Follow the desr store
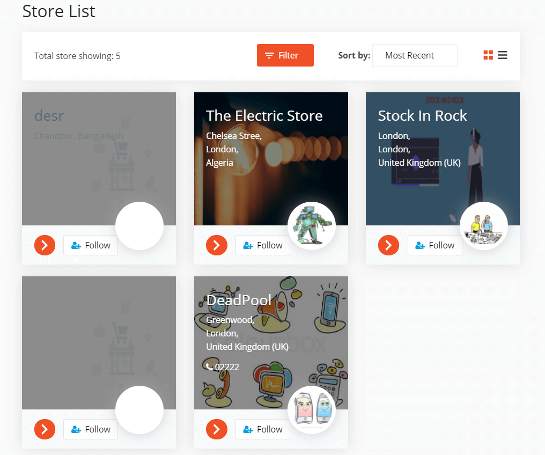The width and height of the screenshot is (545, 455). (90, 245)
